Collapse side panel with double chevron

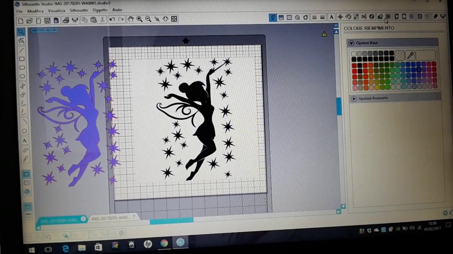336,26
